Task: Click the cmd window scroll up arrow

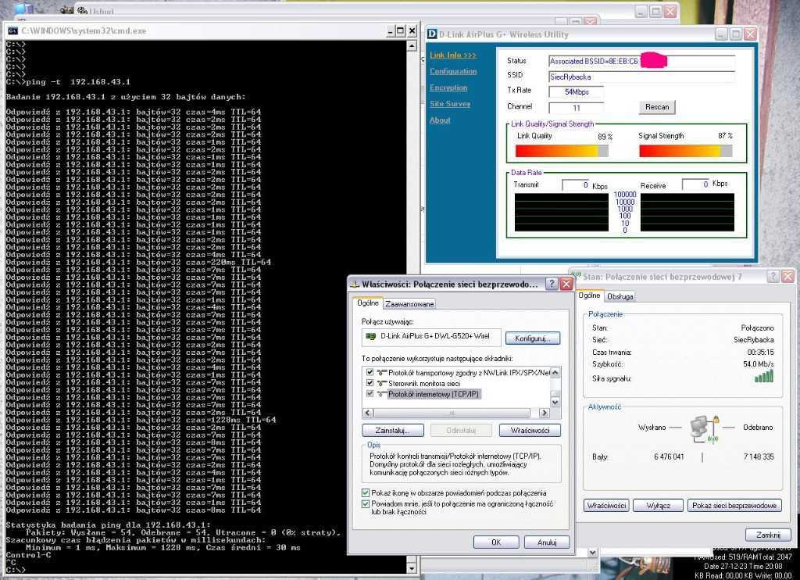Action: coord(412,45)
